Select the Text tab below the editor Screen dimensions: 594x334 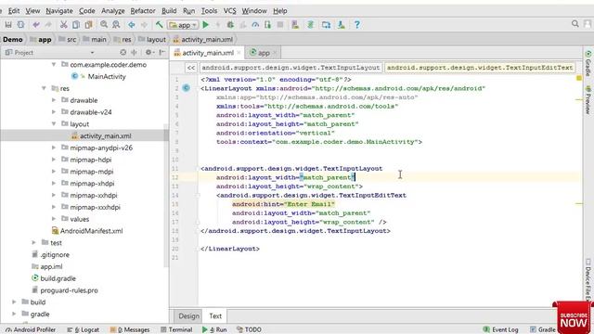click(x=215, y=316)
